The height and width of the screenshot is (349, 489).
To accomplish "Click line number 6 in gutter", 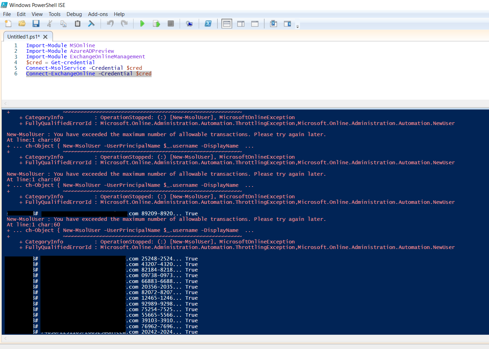I will click(16, 74).
